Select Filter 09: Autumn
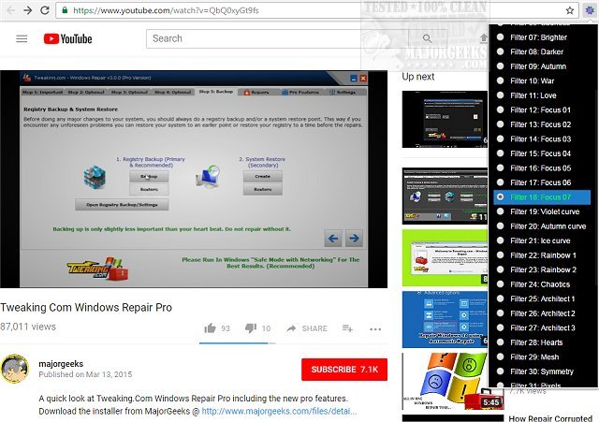The height and width of the screenshot is (422, 599). click(539, 66)
